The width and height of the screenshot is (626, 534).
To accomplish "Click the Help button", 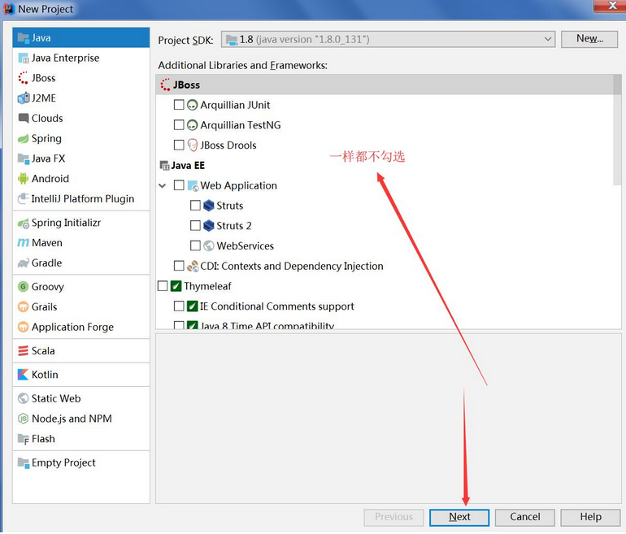I will coord(590,517).
